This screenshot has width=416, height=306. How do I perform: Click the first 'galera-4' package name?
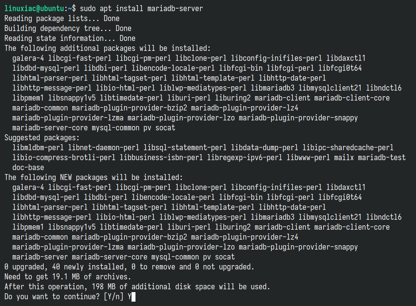pyautogui.click(x=28, y=58)
